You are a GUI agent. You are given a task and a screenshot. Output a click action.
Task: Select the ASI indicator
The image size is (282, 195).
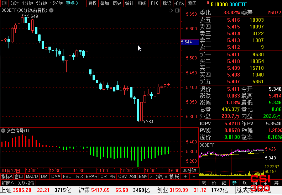(x=133, y=176)
